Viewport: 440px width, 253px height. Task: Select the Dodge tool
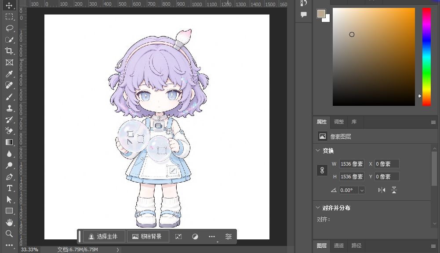[9, 165]
